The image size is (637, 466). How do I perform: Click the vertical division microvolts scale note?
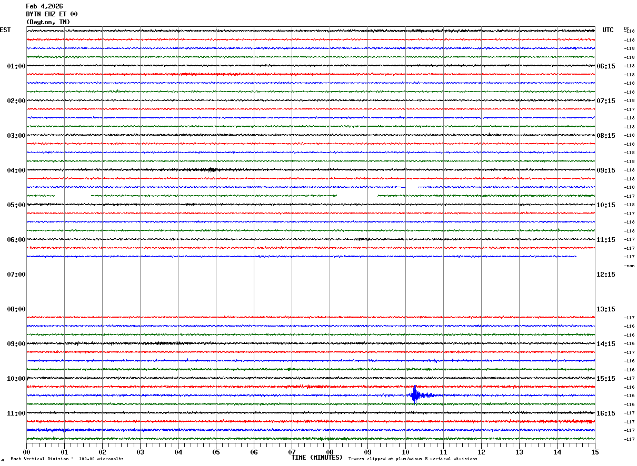point(67,459)
